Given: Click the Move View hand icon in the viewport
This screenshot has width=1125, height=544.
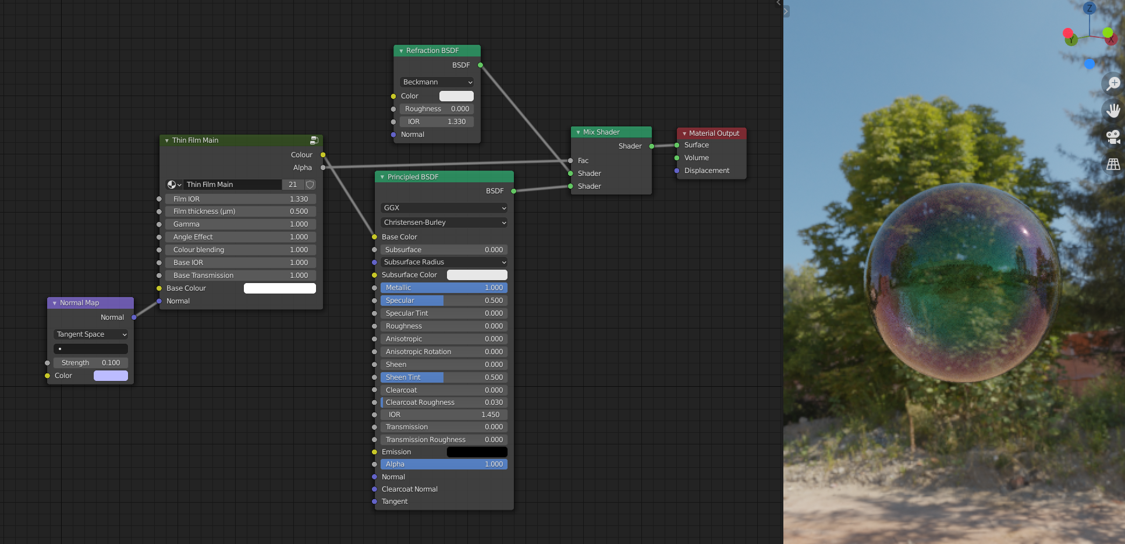Looking at the screenshot, I should coord(1113,110).
